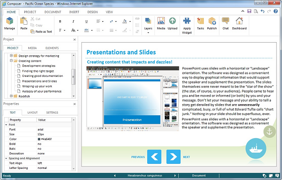Toggle underline formatting in the ribbon
Viewport: 282px width, 180px height.
[x=86, y=22]
